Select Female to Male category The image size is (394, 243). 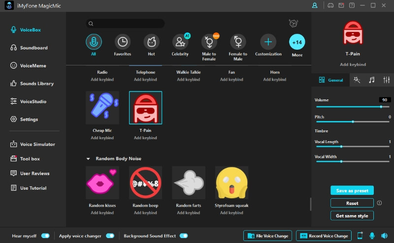coord(238,47)
